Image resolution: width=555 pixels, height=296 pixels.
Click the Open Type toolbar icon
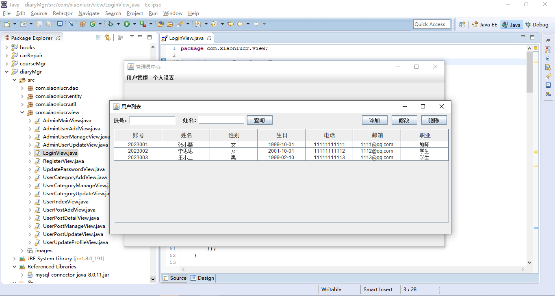tap(161, 24)
